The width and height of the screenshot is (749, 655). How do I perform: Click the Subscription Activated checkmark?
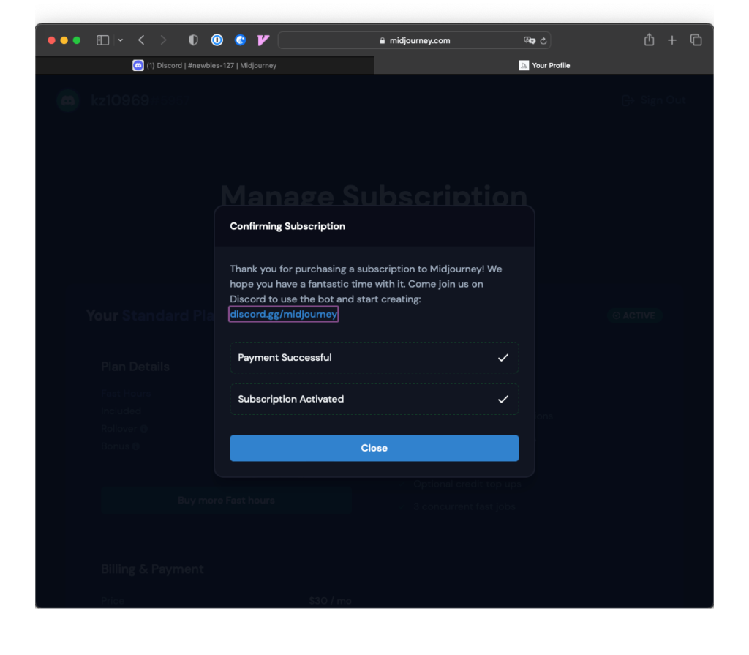503,399
